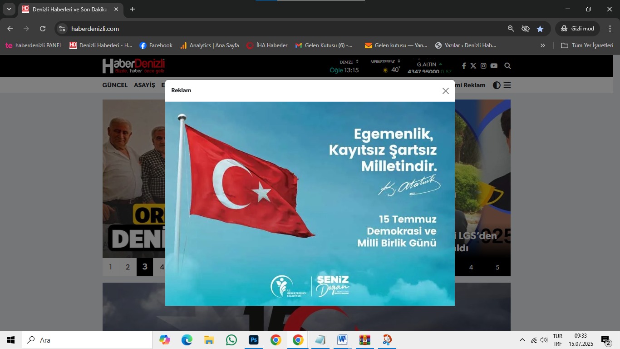Open the X (Twitter) icon in site header

(x=473, y=66)
